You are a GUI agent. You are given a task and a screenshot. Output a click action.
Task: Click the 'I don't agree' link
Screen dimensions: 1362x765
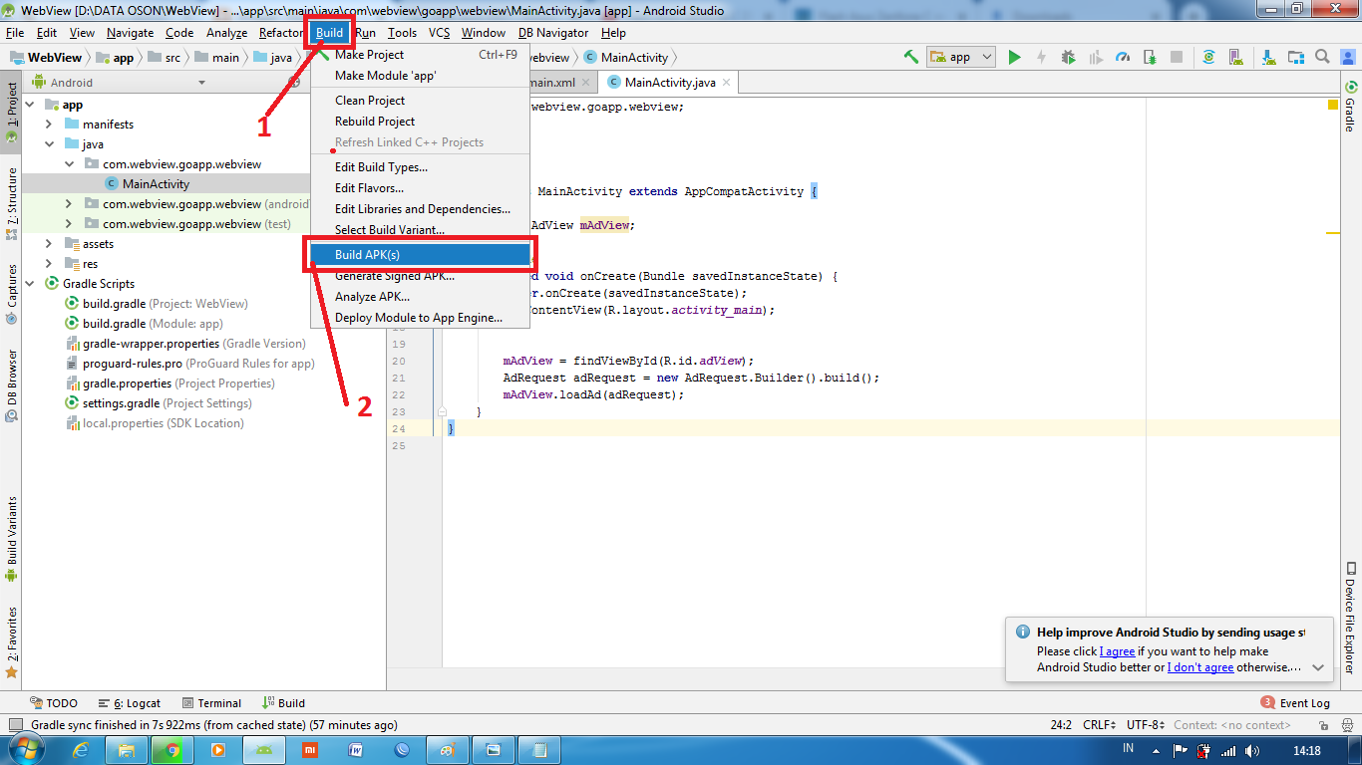(x=1200, y=667)
